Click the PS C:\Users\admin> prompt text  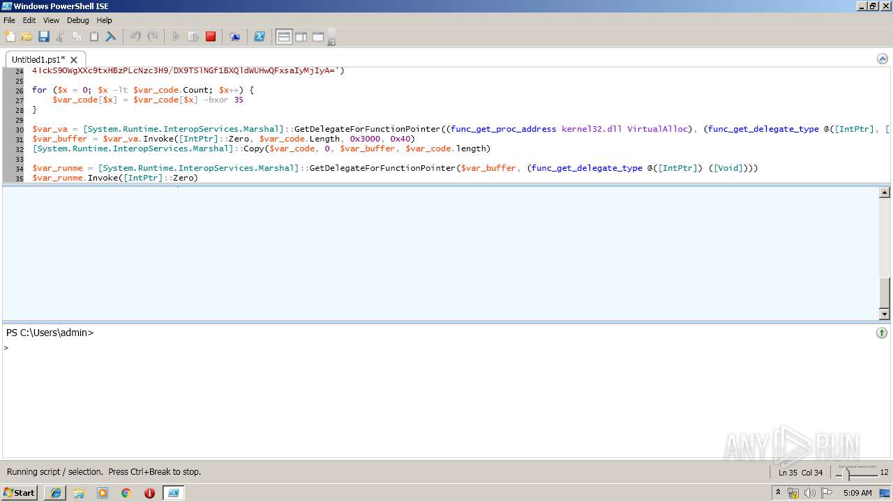point(50,333)
